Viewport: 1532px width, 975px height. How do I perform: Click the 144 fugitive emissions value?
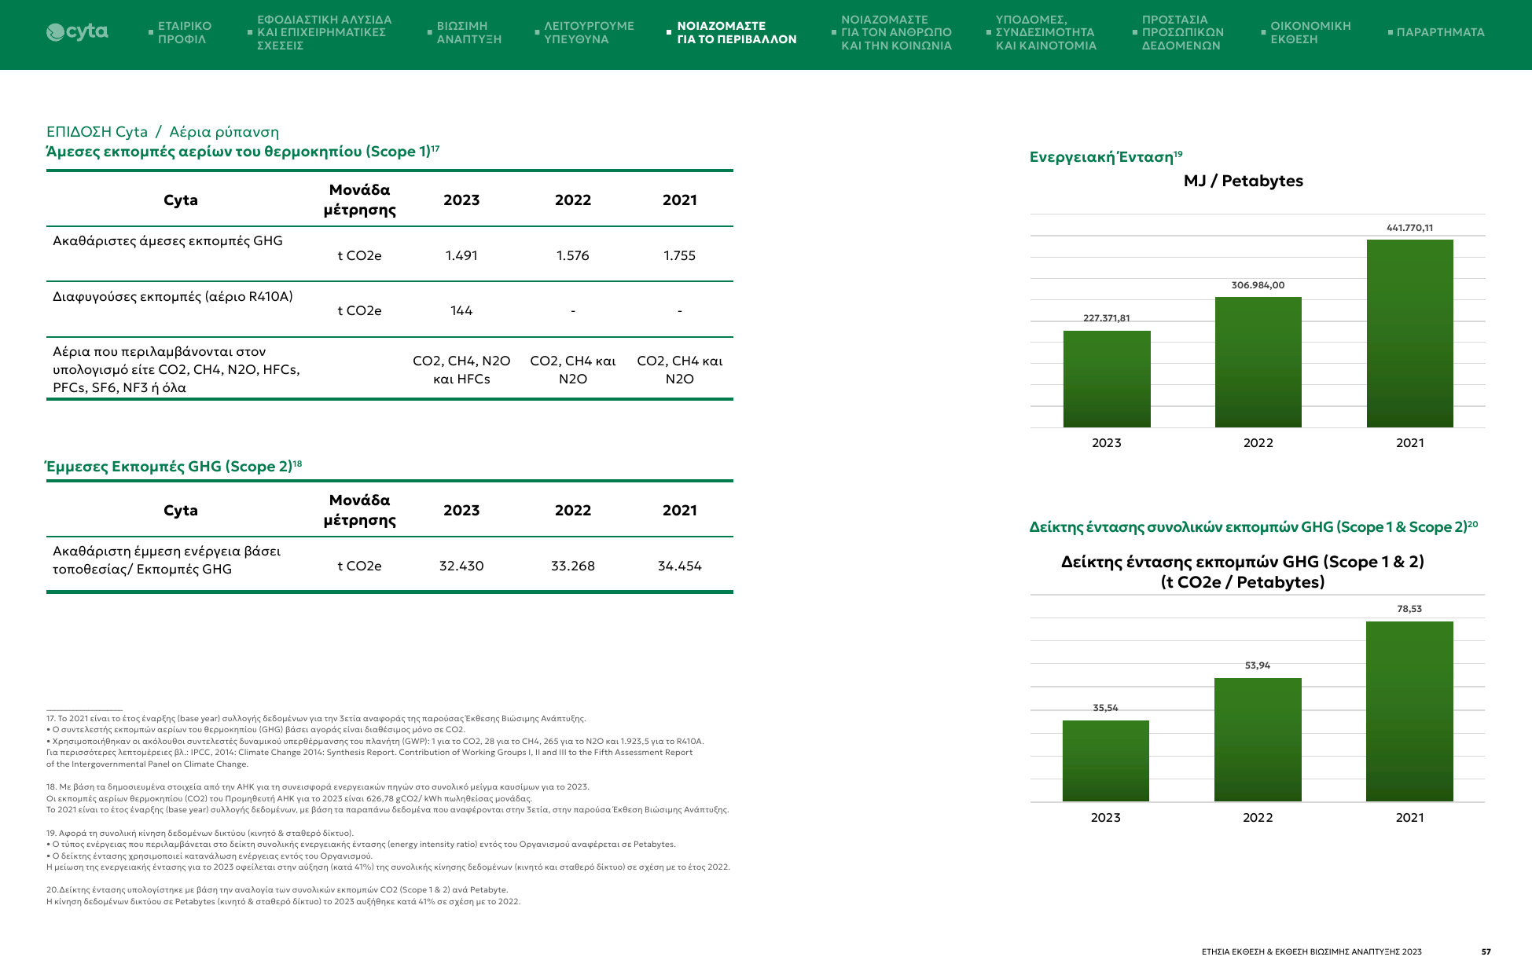pyautogui.click(x=461, y=310)
